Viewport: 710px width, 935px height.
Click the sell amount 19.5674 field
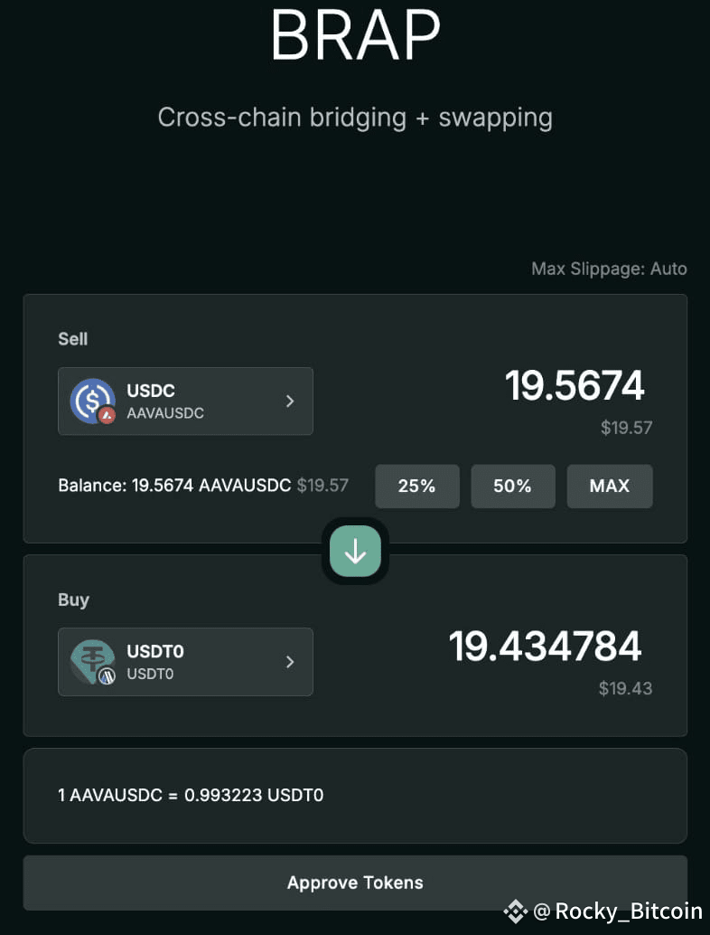point(575,386)
